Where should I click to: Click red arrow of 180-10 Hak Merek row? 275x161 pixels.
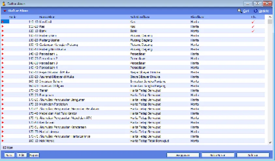(x=3, y=141)
